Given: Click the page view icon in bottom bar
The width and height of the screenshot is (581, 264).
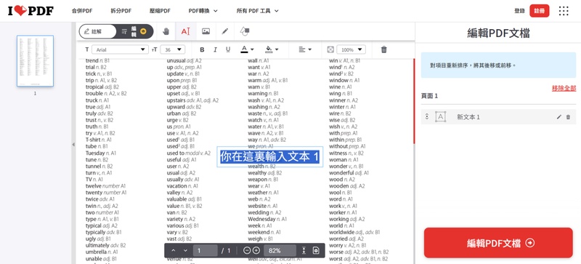Looking at the screenshot, I should [316, 251].
